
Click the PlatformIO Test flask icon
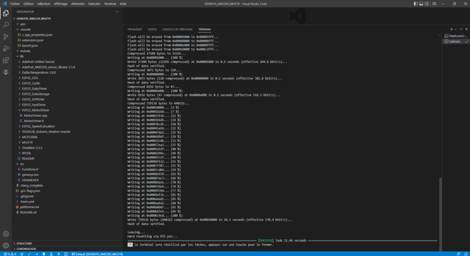pos(51,254)
